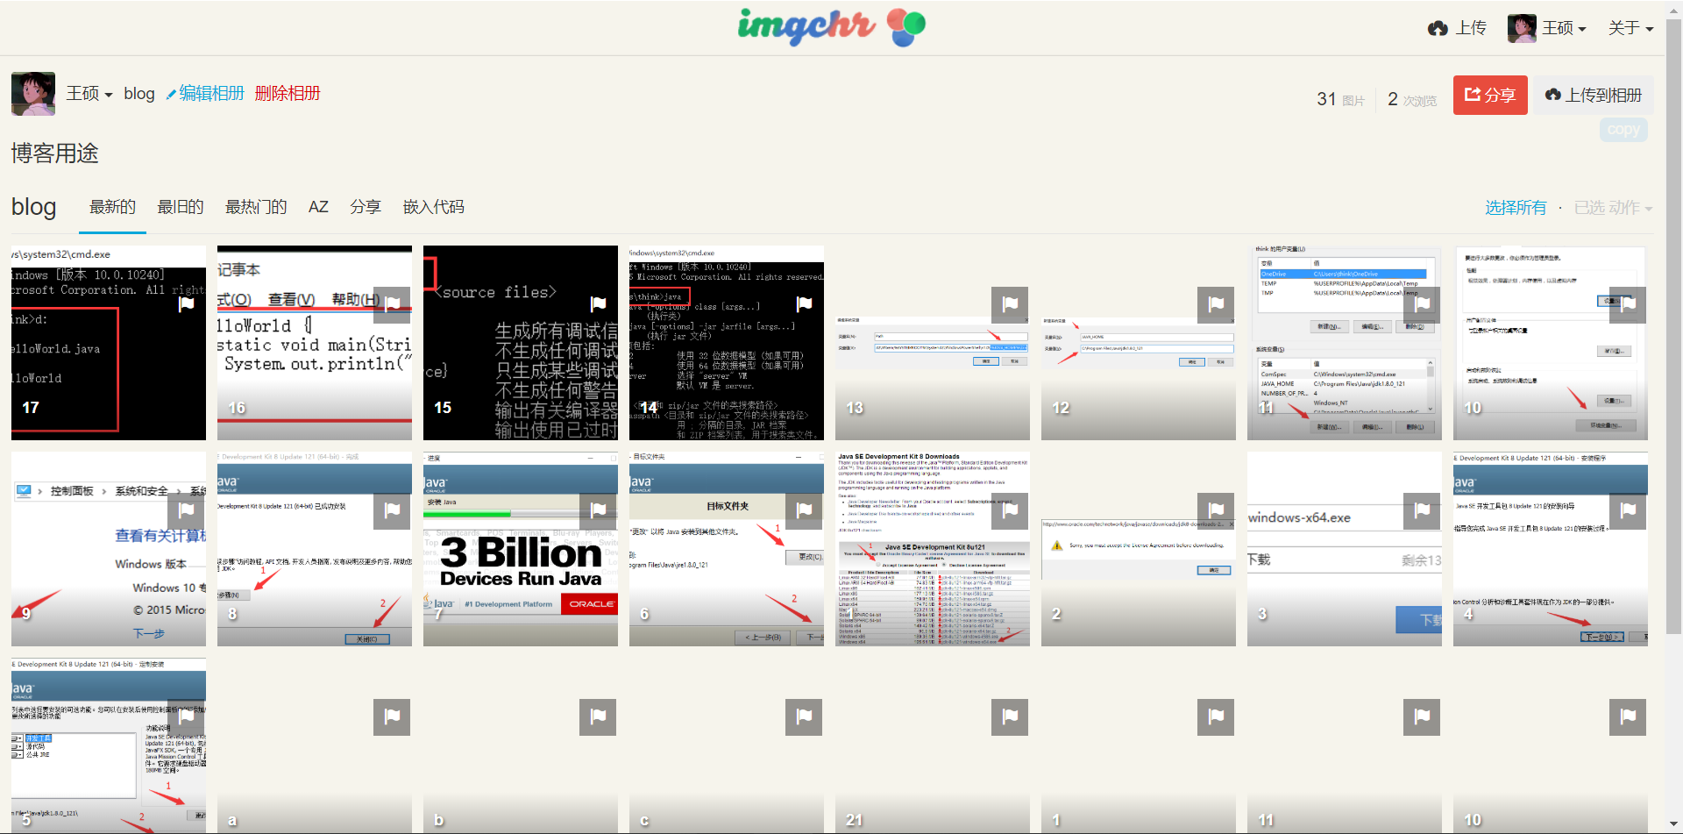Click the blog breadcrumb link
This screenshot has height=834, width=1683.
tap(138, 94)
